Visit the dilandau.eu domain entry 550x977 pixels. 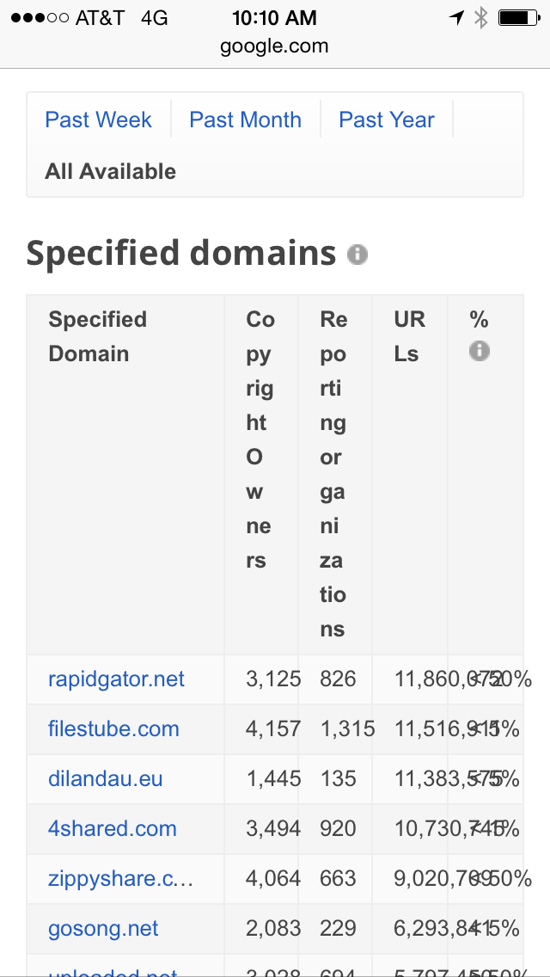105,779
